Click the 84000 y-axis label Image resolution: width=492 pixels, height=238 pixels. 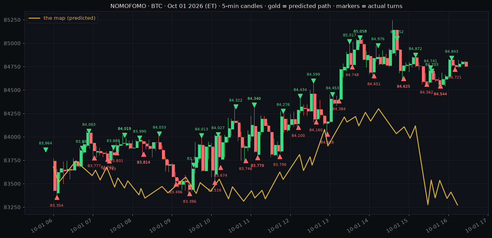tap(13, 137)
